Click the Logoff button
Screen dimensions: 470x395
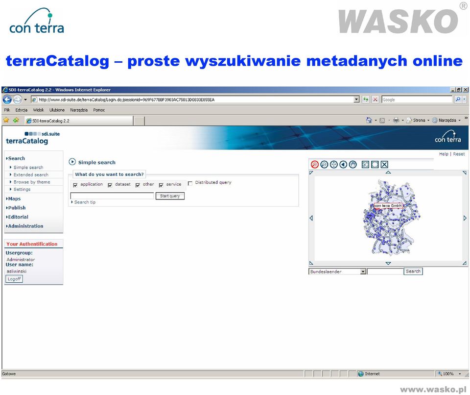[x=14, y=279]
